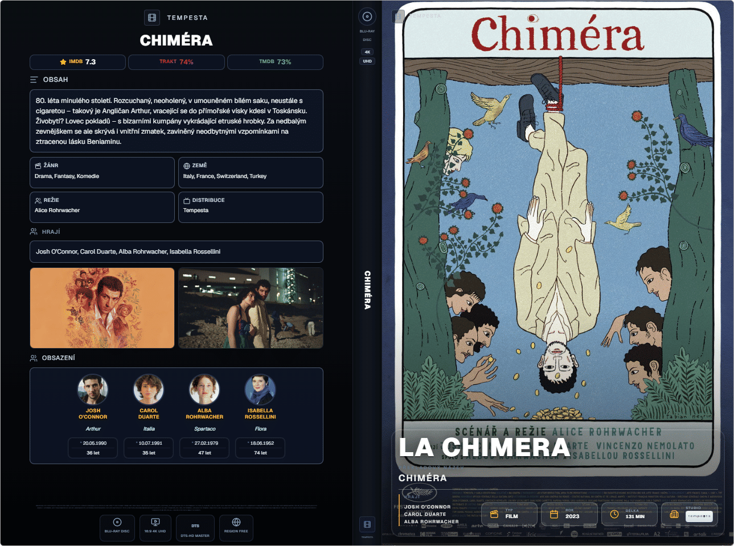
Task: Click the DTS-HD Master audio badge
Action: pos(195,528)
